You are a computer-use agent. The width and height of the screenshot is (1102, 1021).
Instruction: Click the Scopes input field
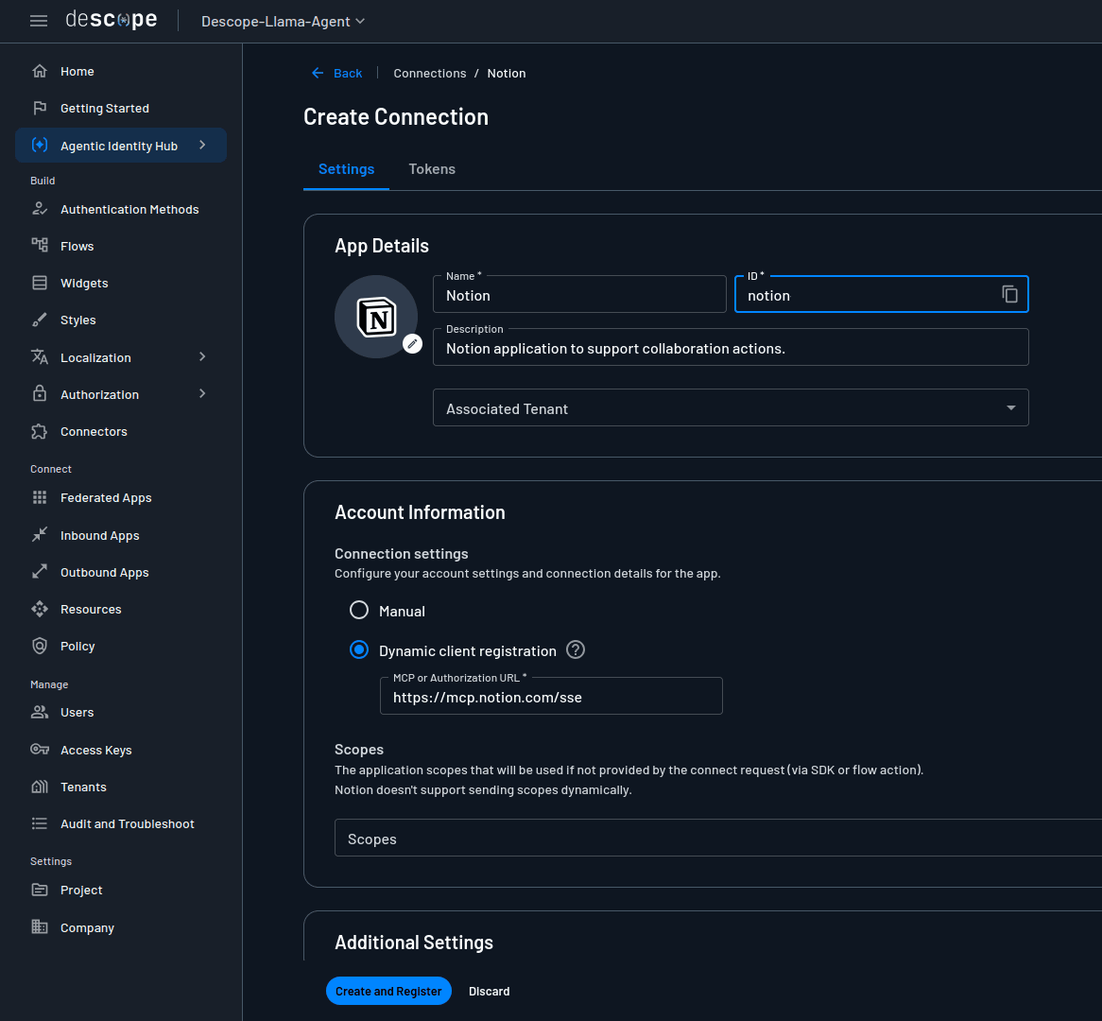tap(718, 838)
